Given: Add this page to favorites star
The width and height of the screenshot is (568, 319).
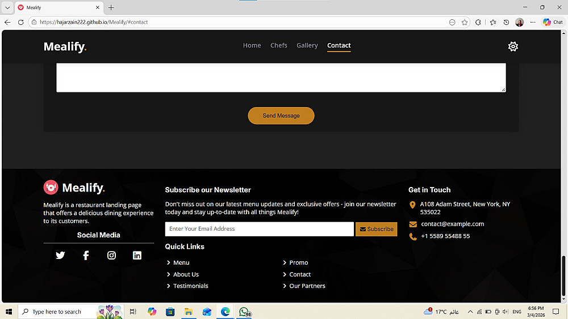Looking at the screenshot, I should click(x=465, y=23).
